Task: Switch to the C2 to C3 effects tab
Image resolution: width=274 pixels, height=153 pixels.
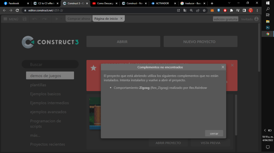Action: click(x=46, y=3)
